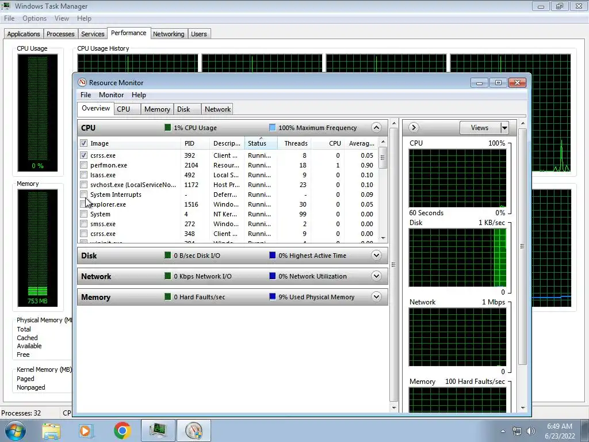
Task: Click the blue Maximum Frequency legend square
Action: pyautogui.click(x=272, y=127)
